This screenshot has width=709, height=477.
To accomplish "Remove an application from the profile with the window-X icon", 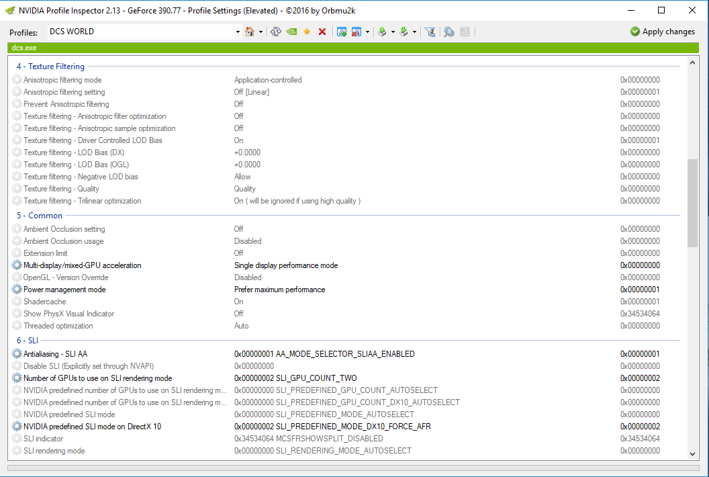I will coord(357,32).
